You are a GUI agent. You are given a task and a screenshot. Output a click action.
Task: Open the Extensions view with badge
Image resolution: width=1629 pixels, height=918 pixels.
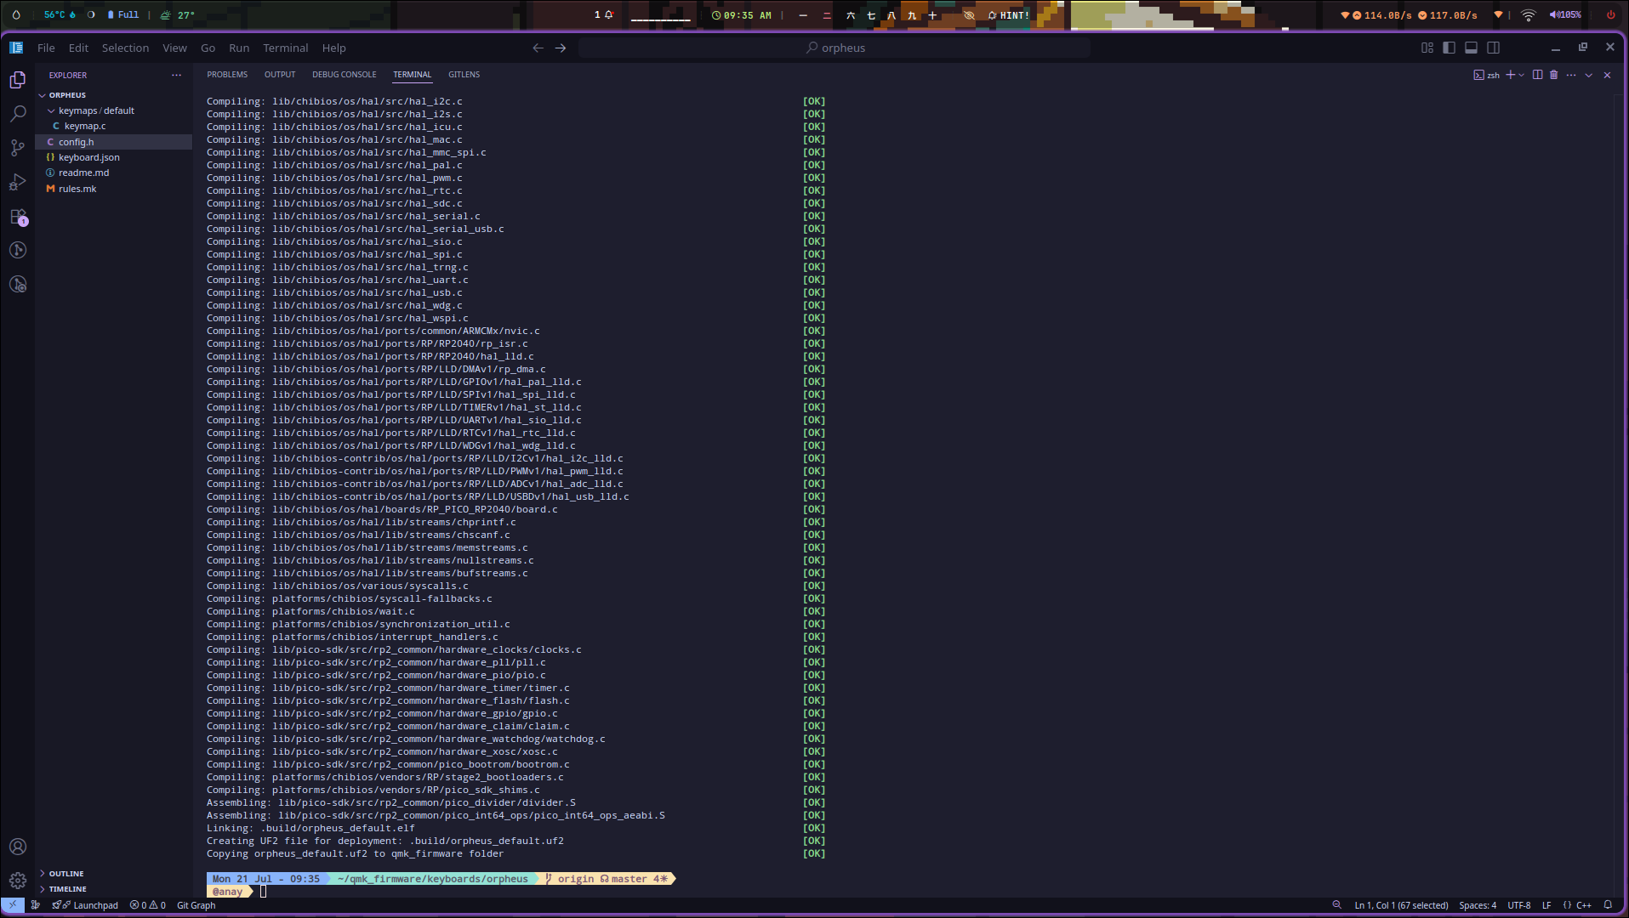(18, 217)
